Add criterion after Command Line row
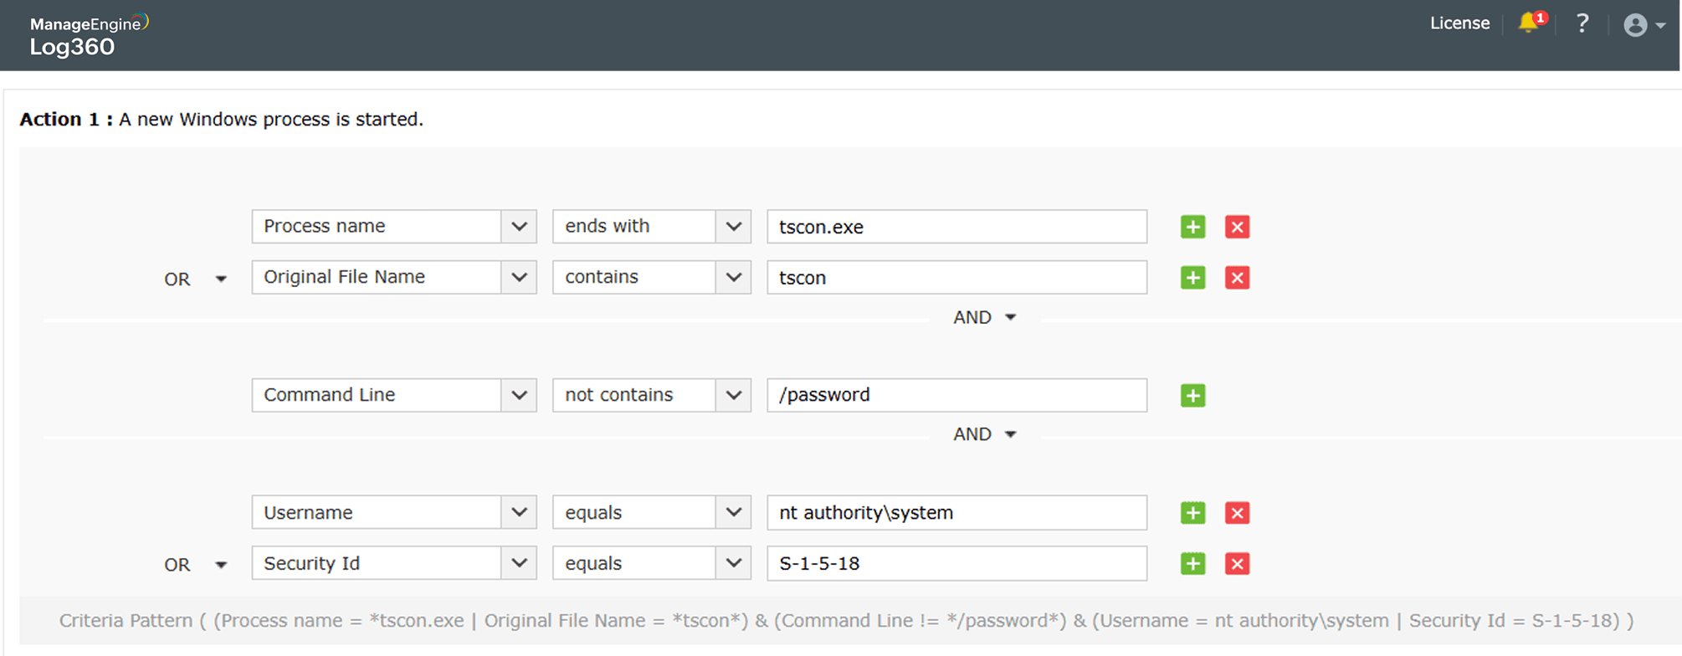1682x656 pixels. (x=1192, y=396)
